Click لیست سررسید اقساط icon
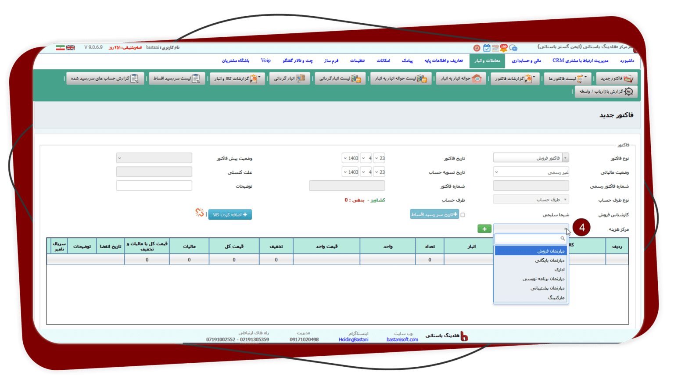Image resolution: width=674 pixels, height=379 pixels. click(196, 79)
